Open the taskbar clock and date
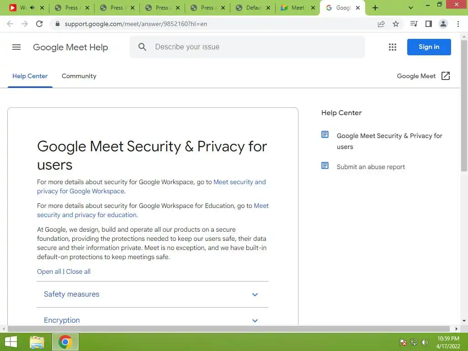 pyautogui.click(x=448, y=342)
